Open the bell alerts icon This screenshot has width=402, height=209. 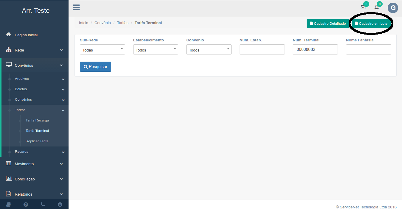376,7
